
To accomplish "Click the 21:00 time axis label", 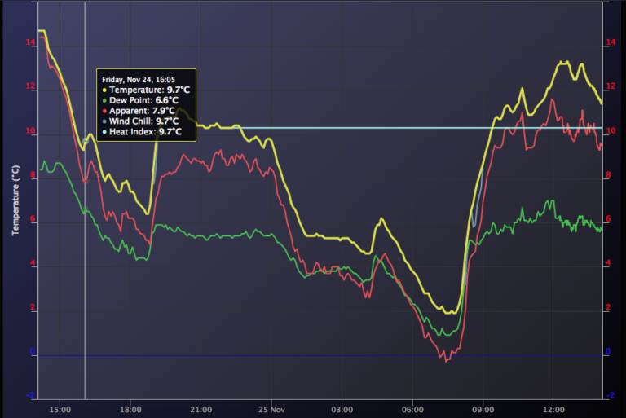I will pyautogui.click(x=201, y=409).
